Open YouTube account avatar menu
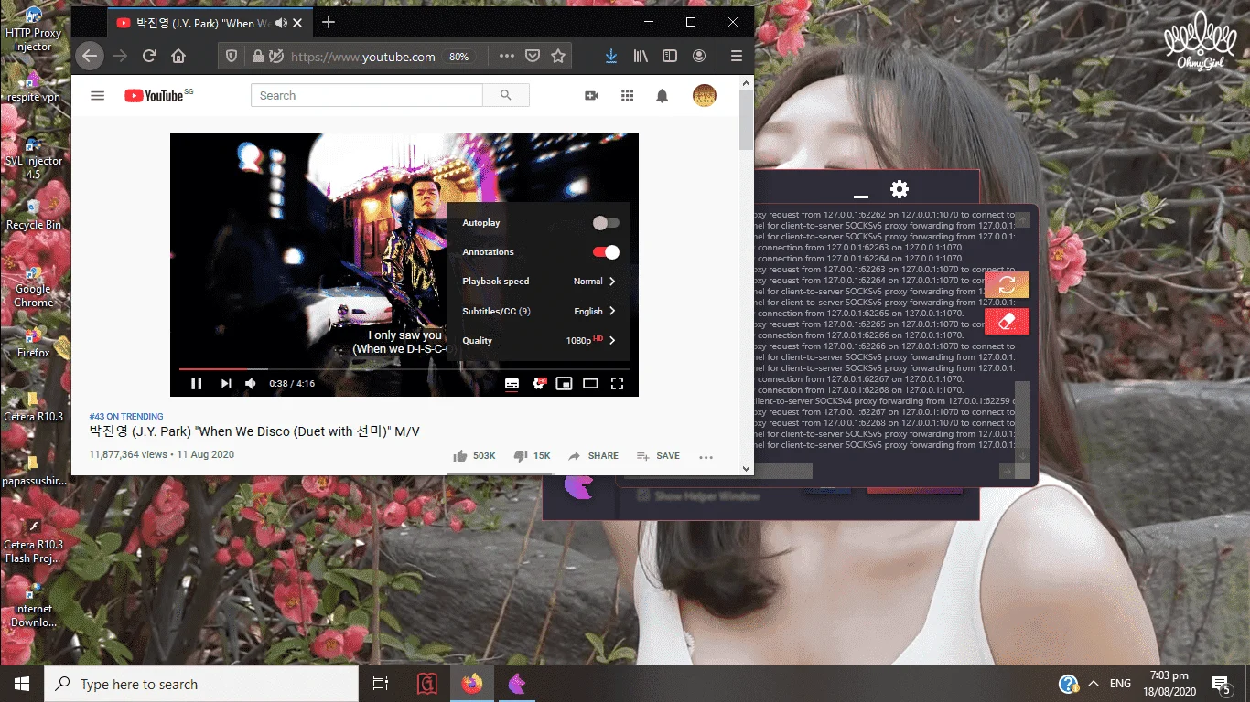1250x702 pixels. click(x=705, y=95)
